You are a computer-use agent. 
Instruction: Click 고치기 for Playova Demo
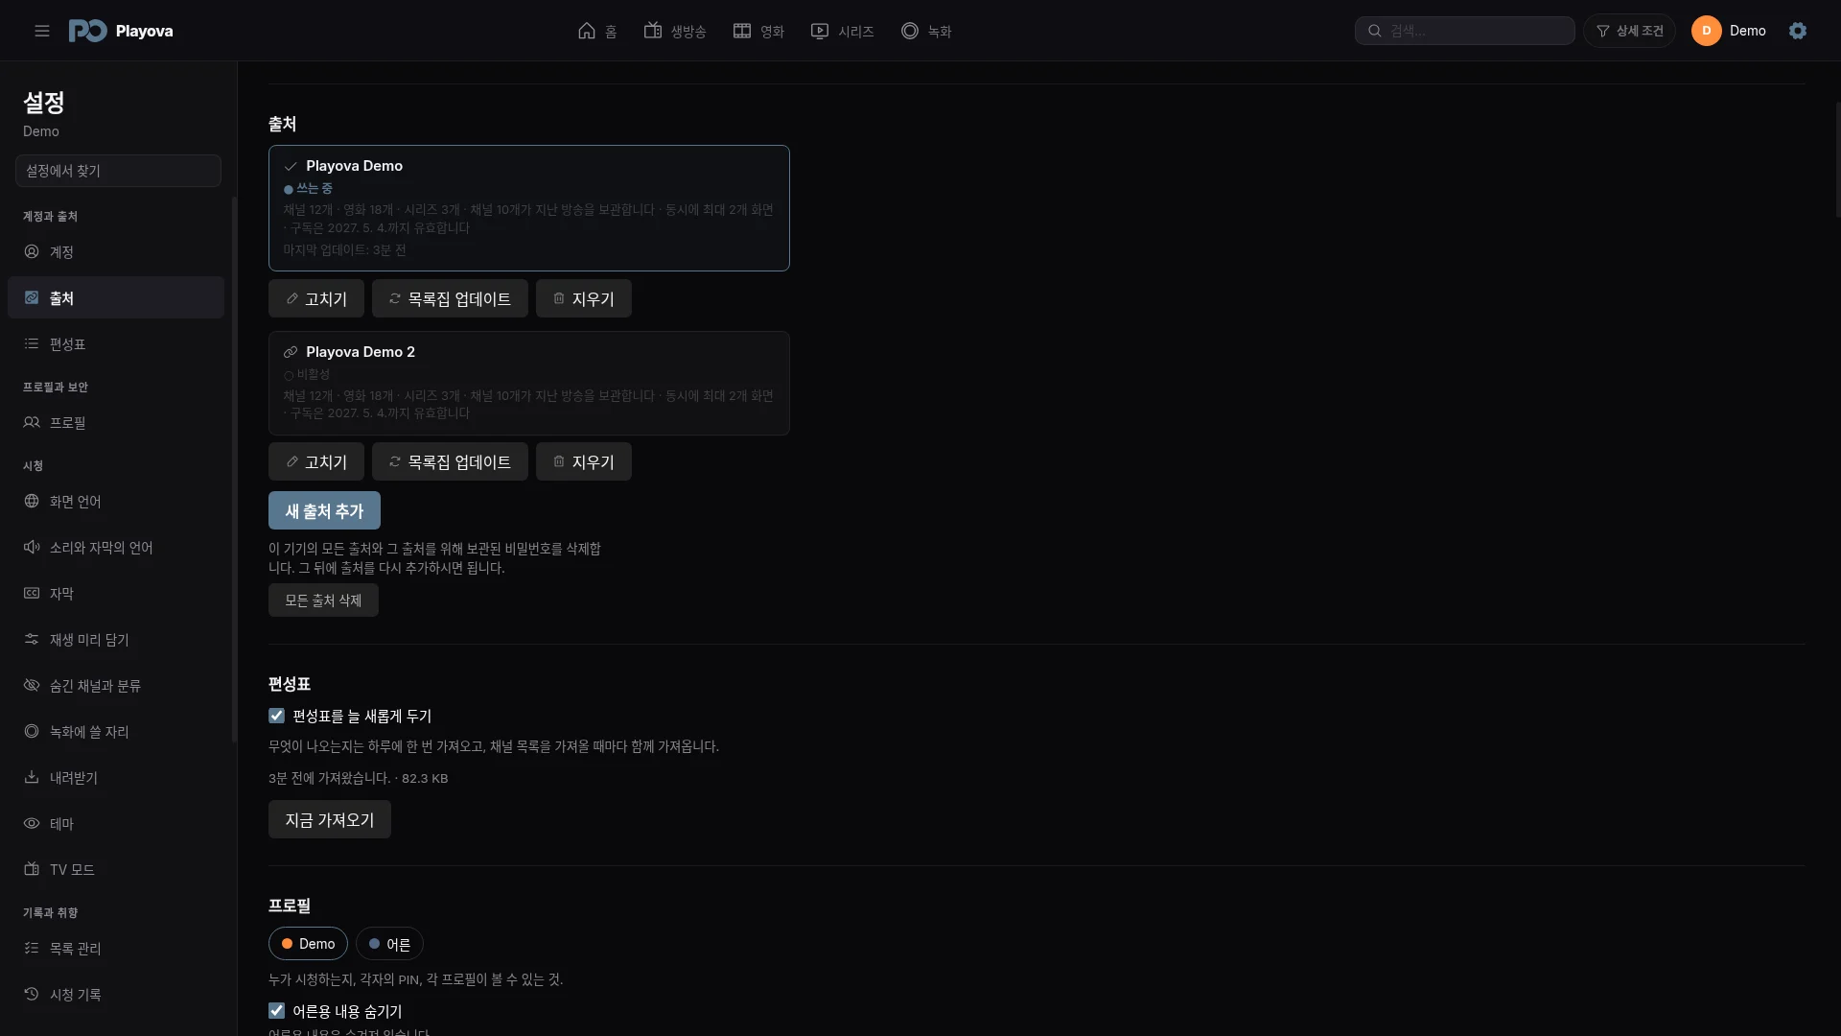pyautogui.click(x=316, y=298)
